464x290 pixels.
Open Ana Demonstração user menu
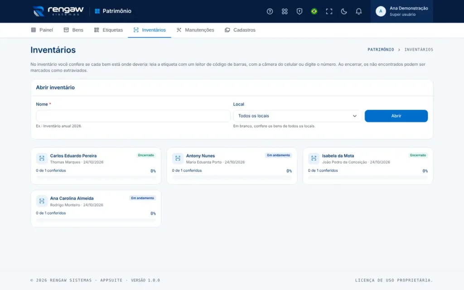(401, 11)
